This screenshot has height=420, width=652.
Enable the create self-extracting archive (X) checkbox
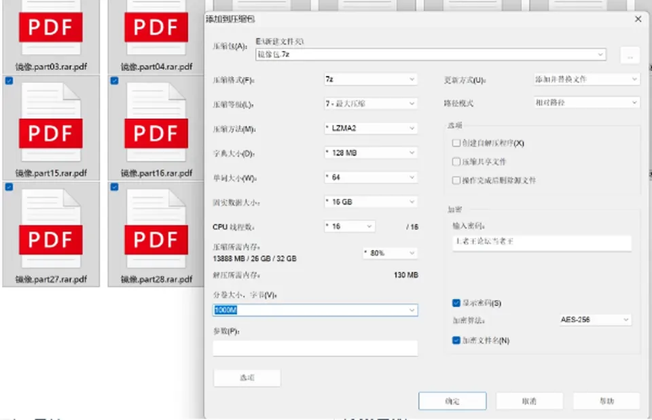(x=456, y=143)
